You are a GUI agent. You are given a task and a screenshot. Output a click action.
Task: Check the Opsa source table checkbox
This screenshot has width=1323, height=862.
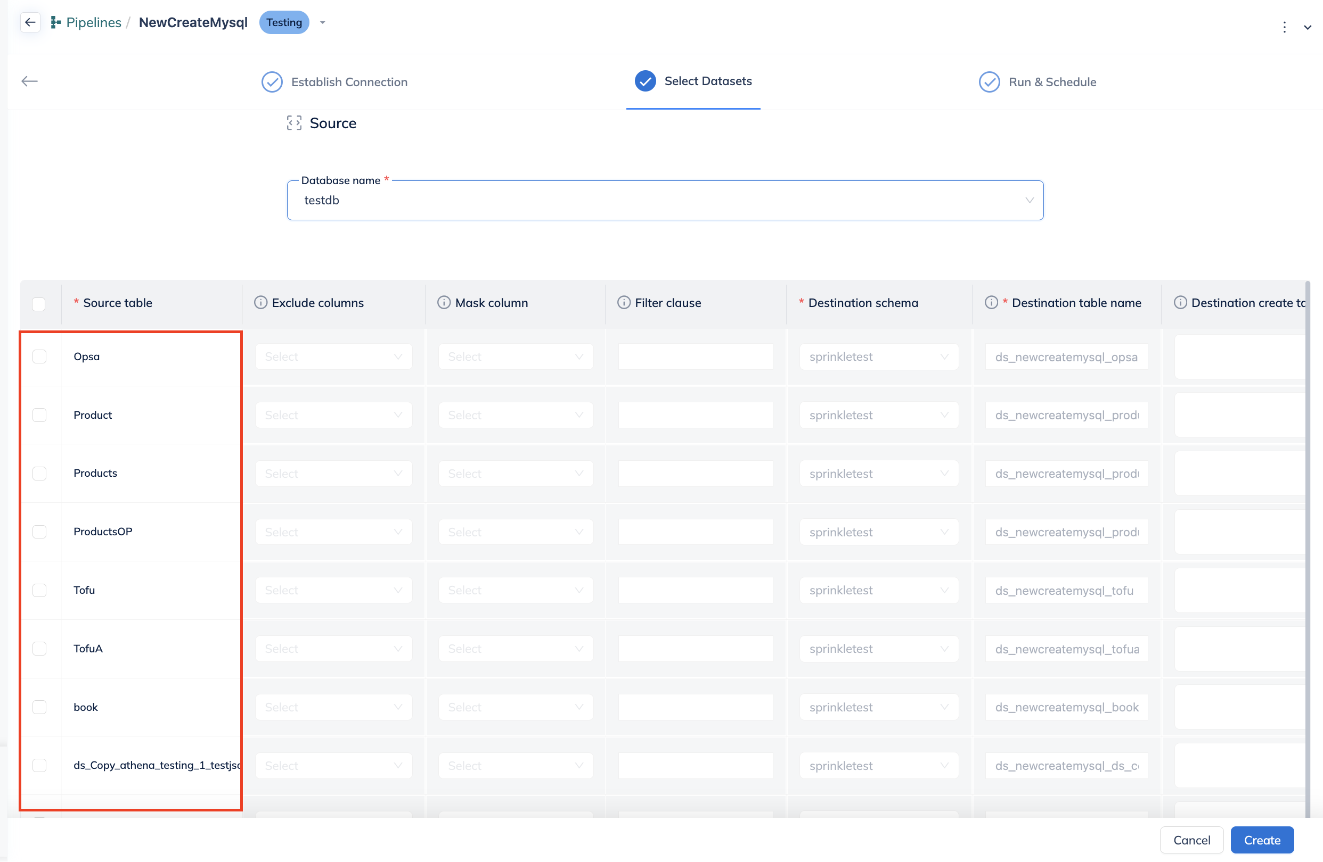[x=39, y=357]
